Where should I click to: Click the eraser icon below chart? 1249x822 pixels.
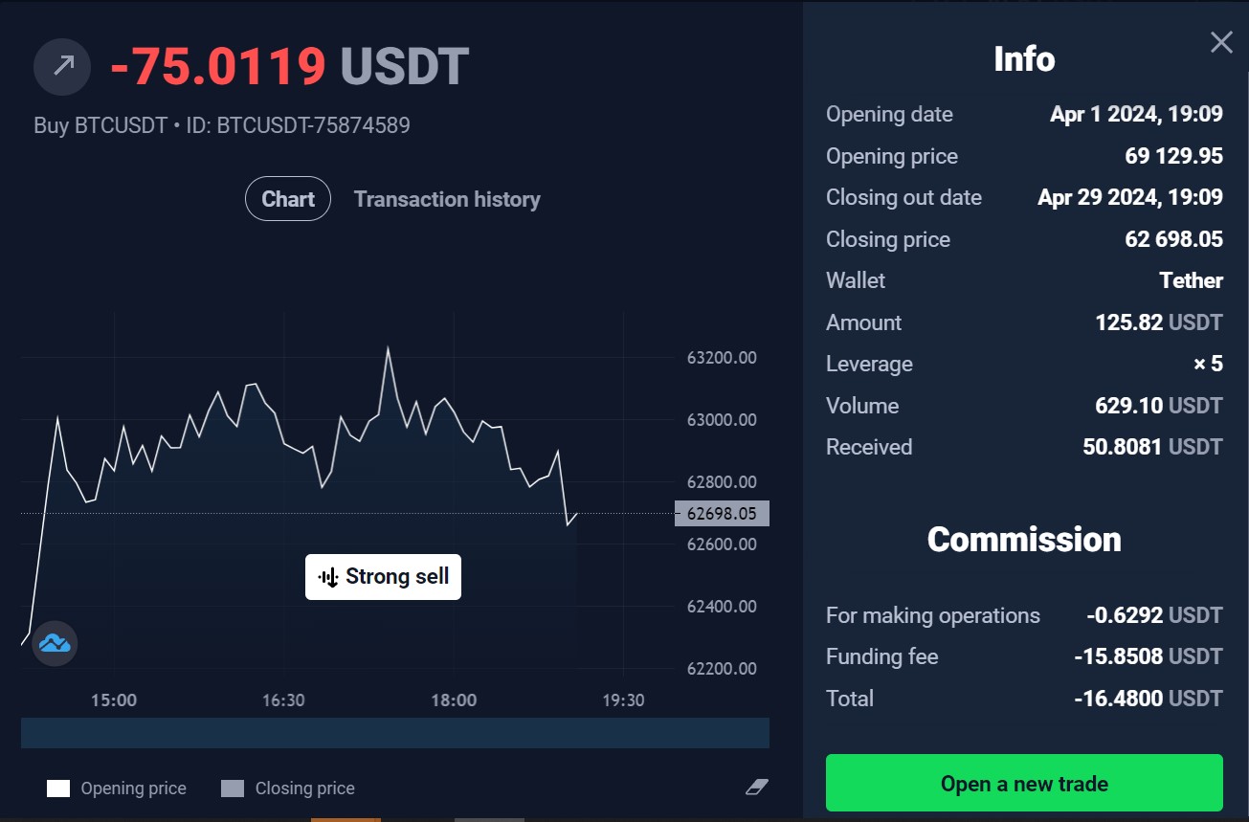[x=756, y=787]
